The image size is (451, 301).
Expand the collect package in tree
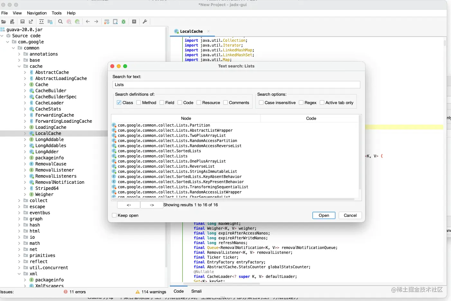click(19, 200)
